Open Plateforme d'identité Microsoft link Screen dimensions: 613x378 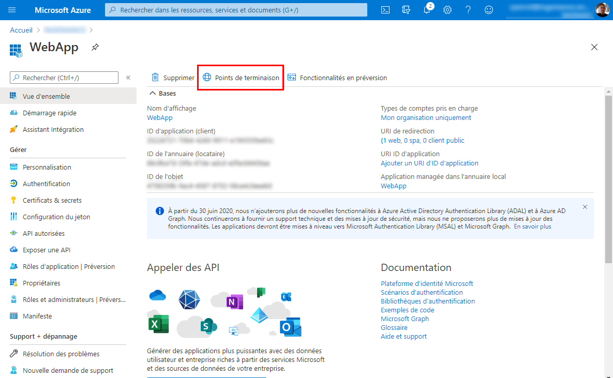427,283
